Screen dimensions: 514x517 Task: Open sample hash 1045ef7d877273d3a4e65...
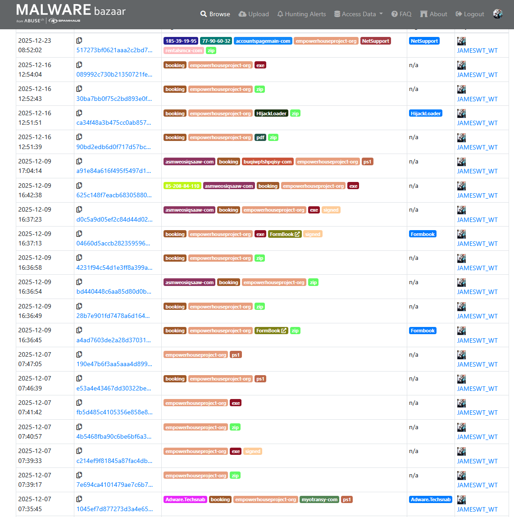tap(114, 509)
